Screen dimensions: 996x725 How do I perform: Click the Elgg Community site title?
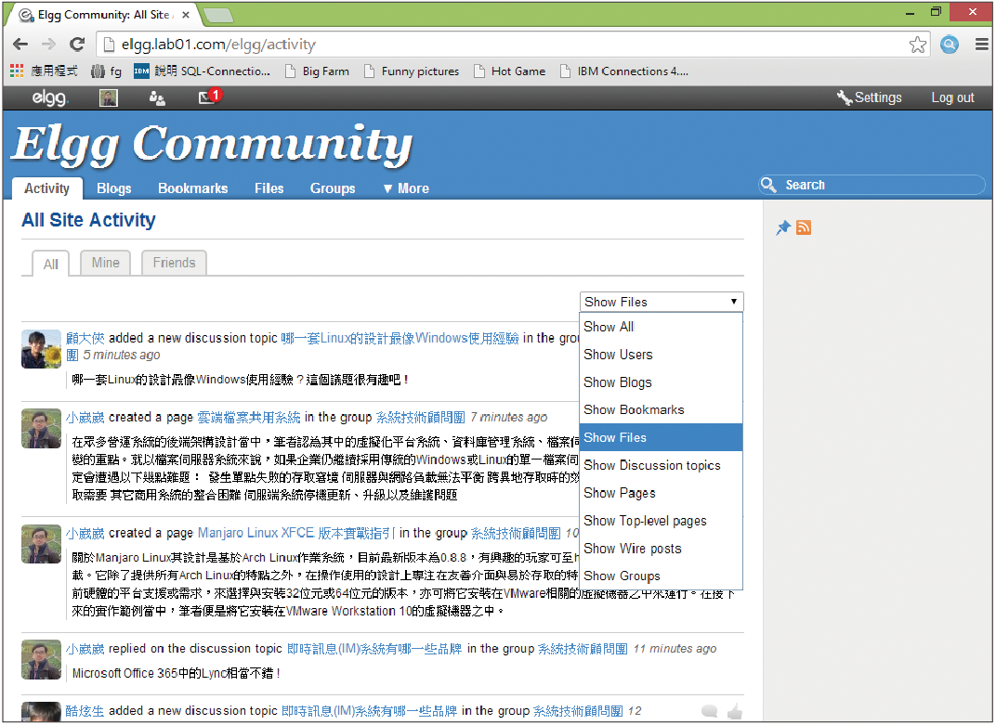point(212,145)
